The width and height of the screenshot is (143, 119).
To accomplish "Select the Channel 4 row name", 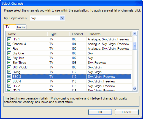I will point(19,44).
